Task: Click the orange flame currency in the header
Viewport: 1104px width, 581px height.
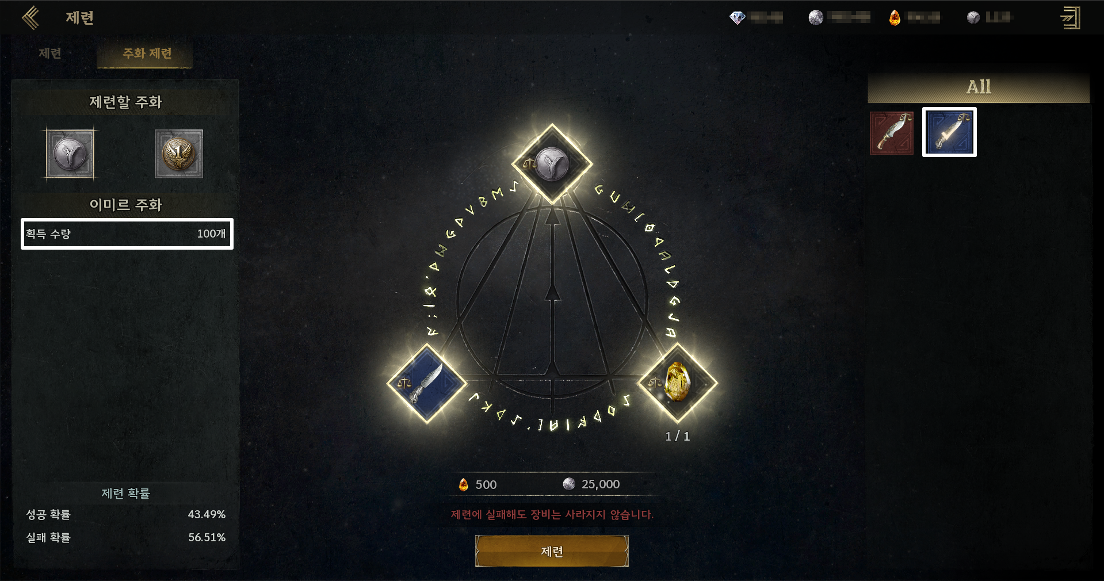Action: click(x=895, y=18)
